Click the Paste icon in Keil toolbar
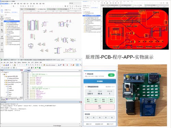The width and height of the screenshot is (171, 128). [x=15, y=65]
